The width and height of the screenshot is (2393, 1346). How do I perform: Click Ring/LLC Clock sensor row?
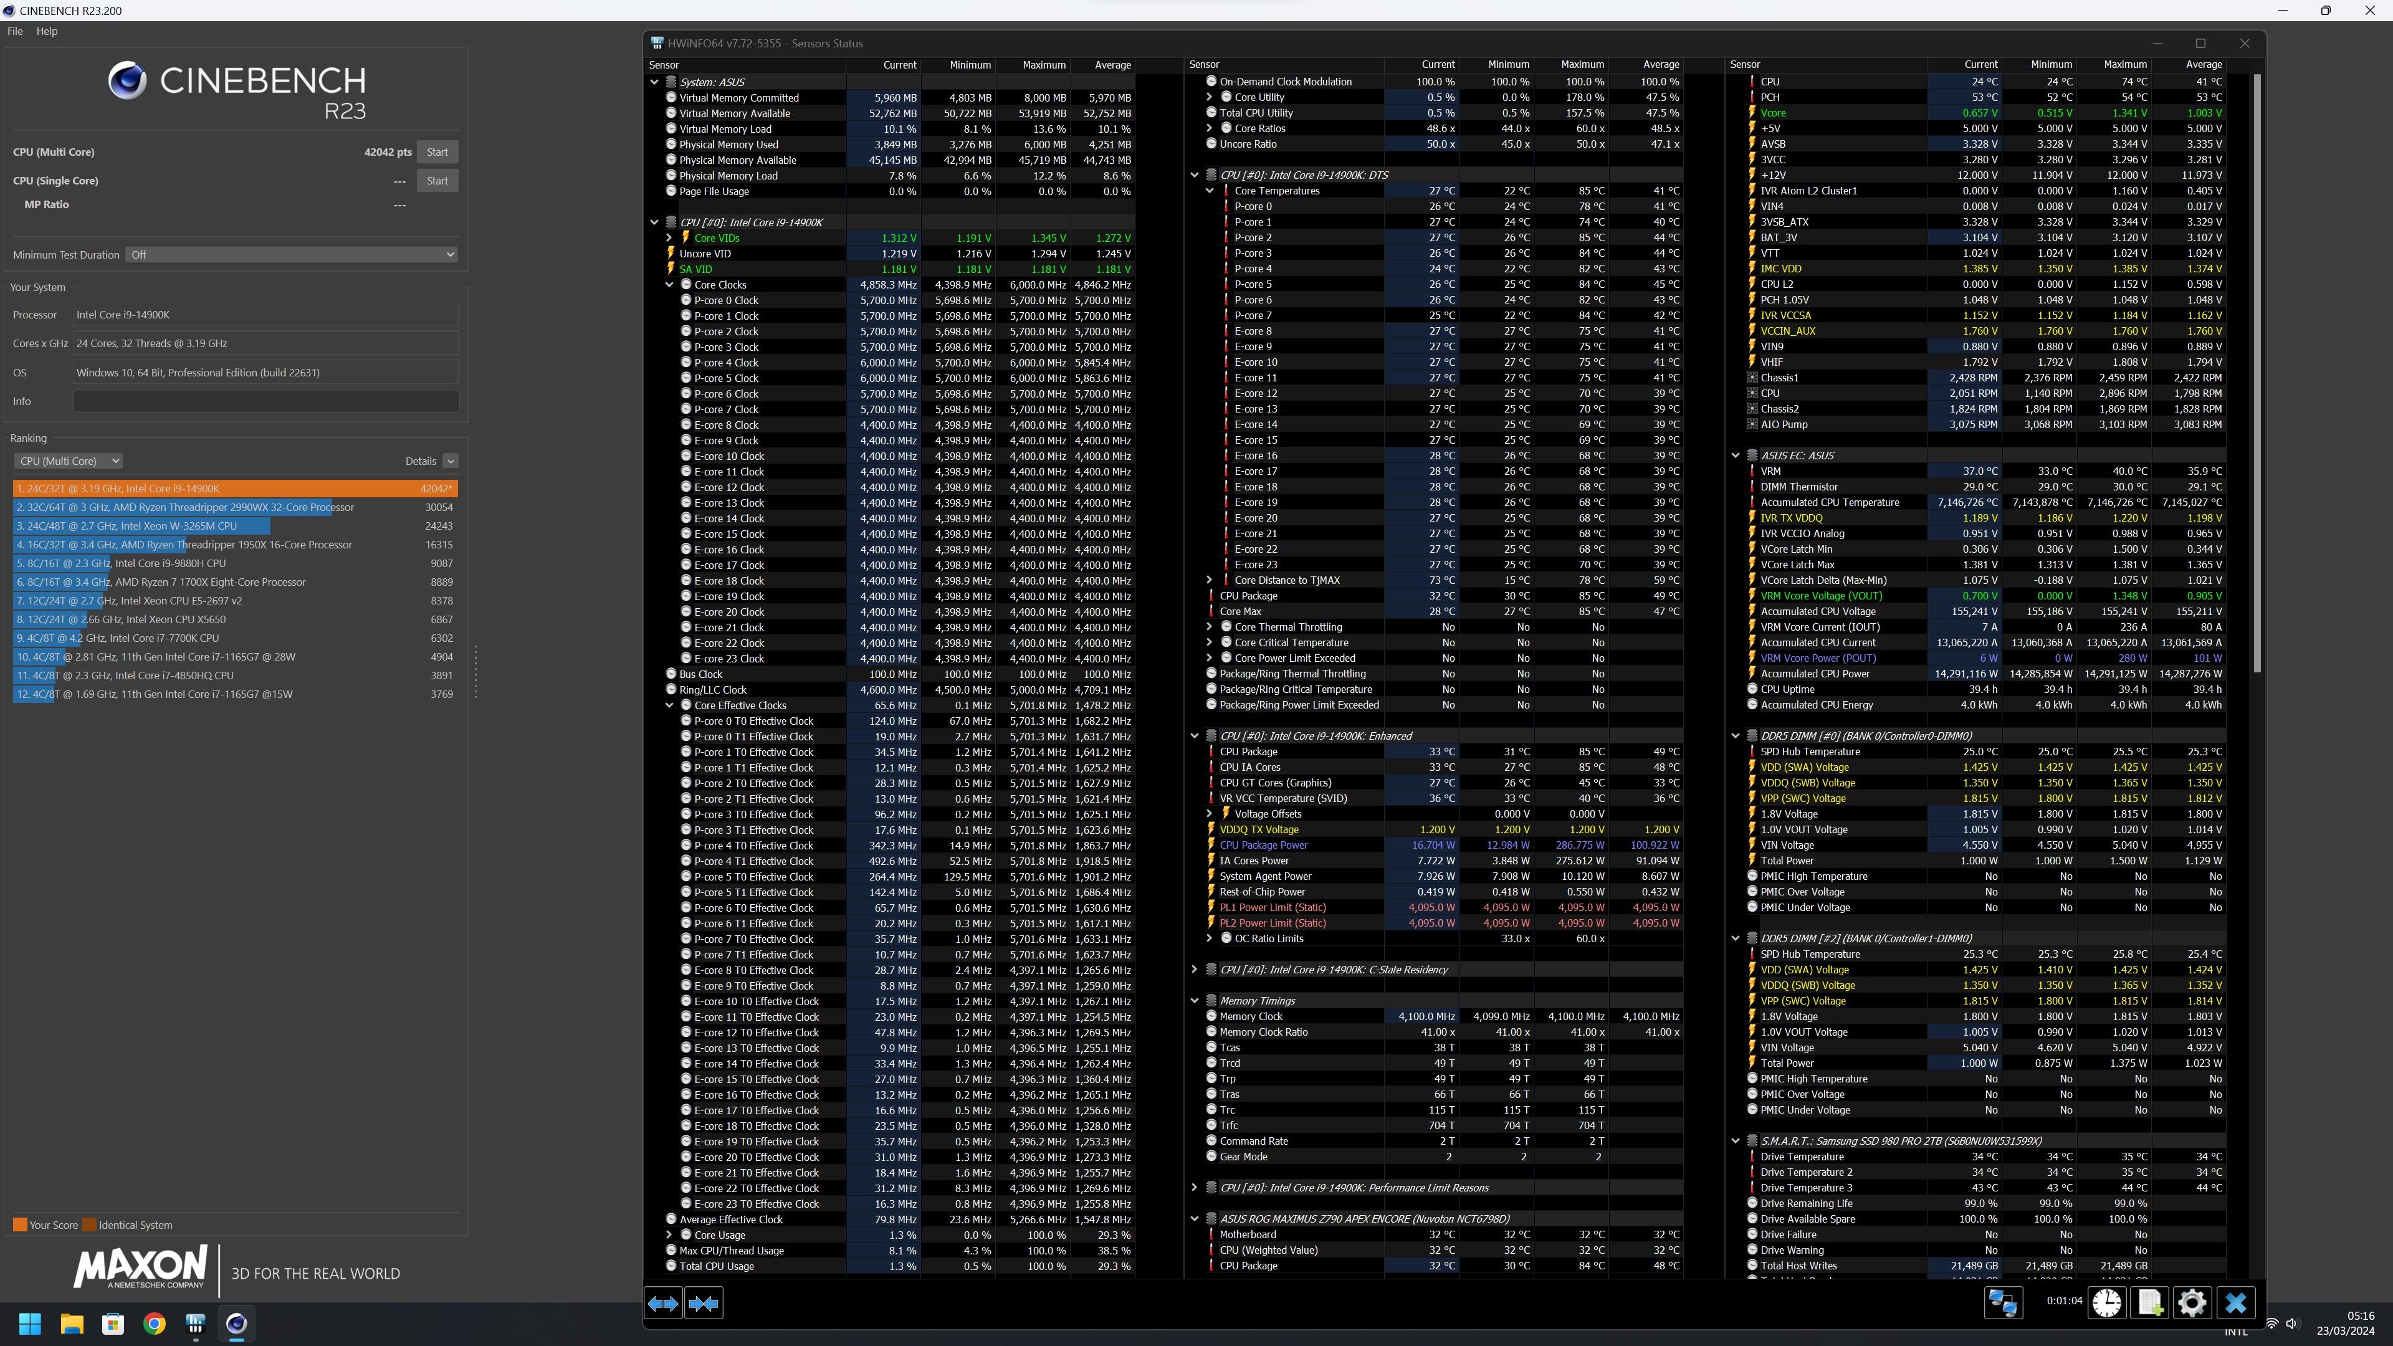point(900,690)
